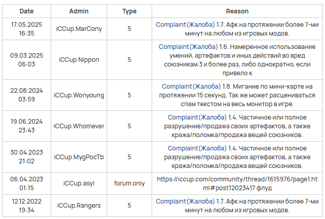Image resolution: width=325 pixels, height=219 pixels.
Task: Open admin iCCup.MarCony's profile name
Action: click(x=79, y=29)
